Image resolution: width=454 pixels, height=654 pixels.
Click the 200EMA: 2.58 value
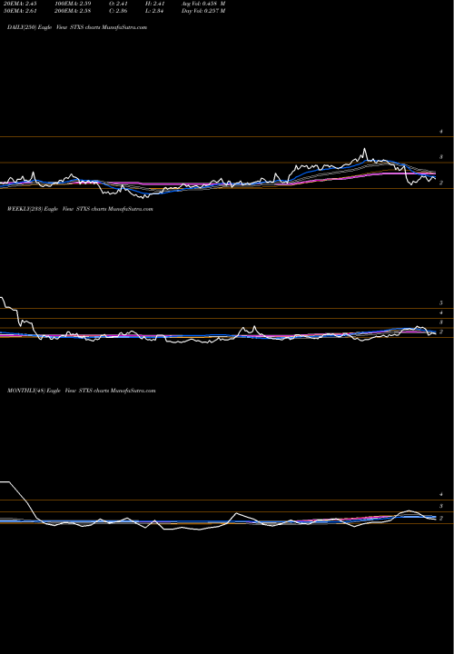73,11
